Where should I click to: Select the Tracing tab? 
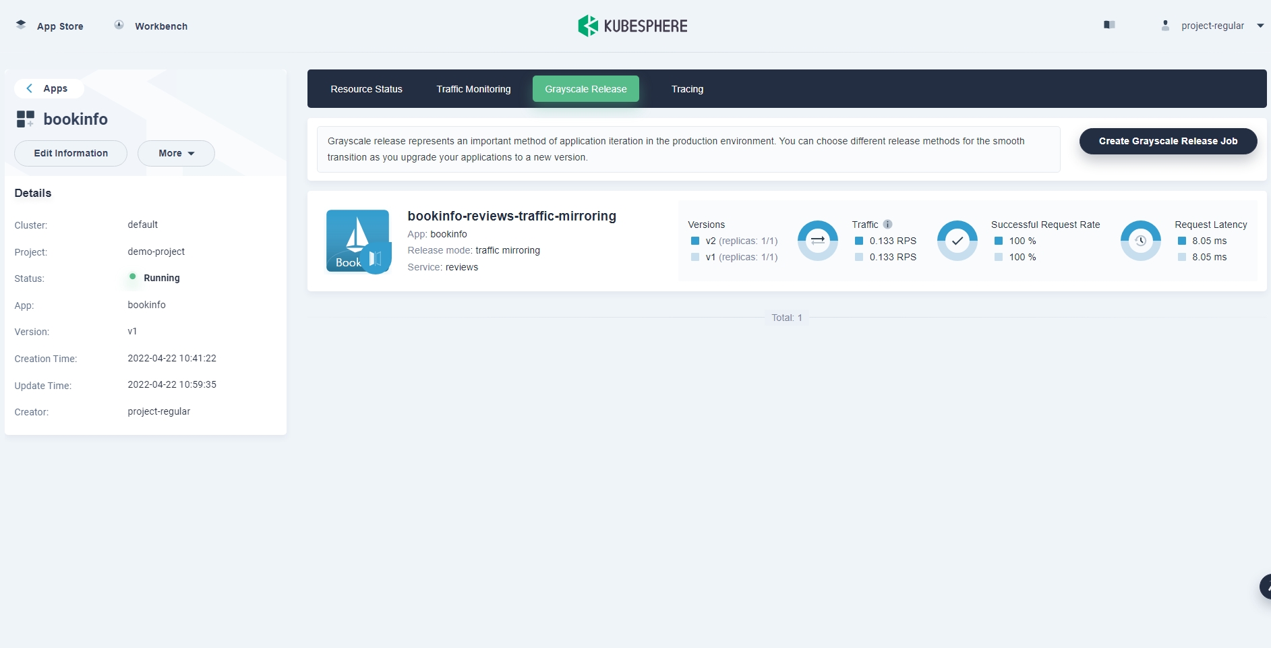pos(687,89)
